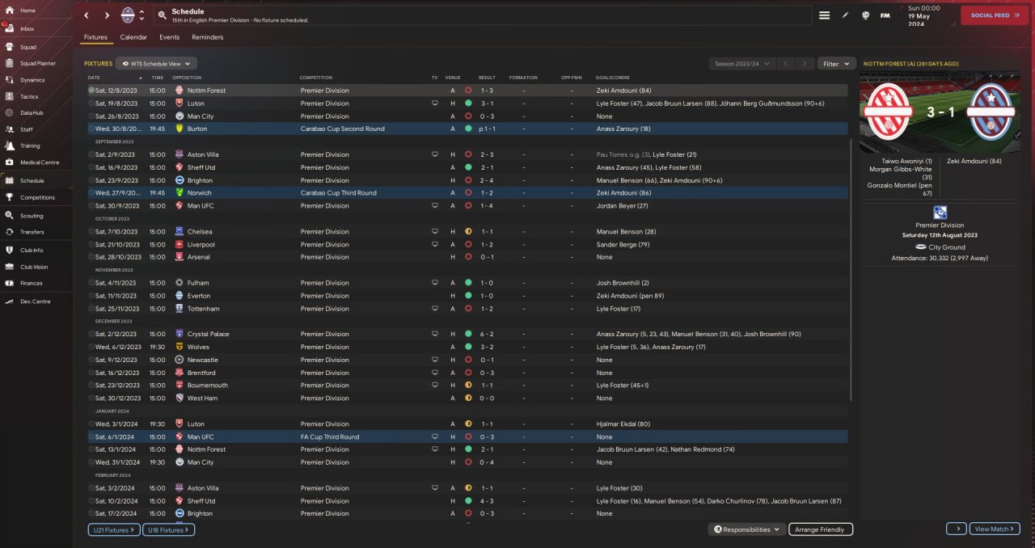Open the Inbox icon in sidebar

pyautogui.click(x=9, y=28)
